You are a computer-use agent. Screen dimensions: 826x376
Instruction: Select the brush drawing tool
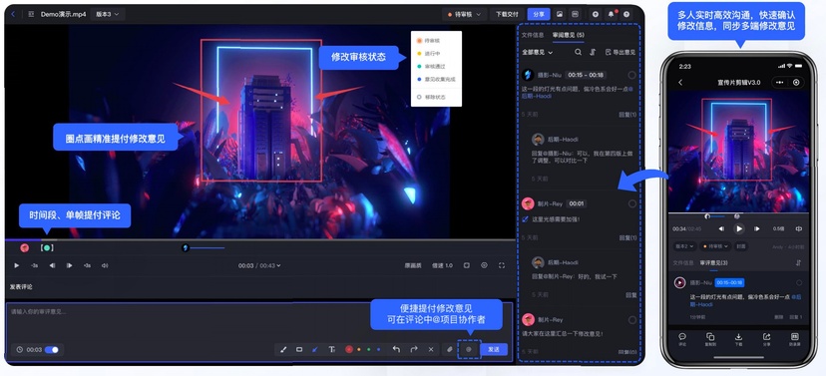pos(283,350)
